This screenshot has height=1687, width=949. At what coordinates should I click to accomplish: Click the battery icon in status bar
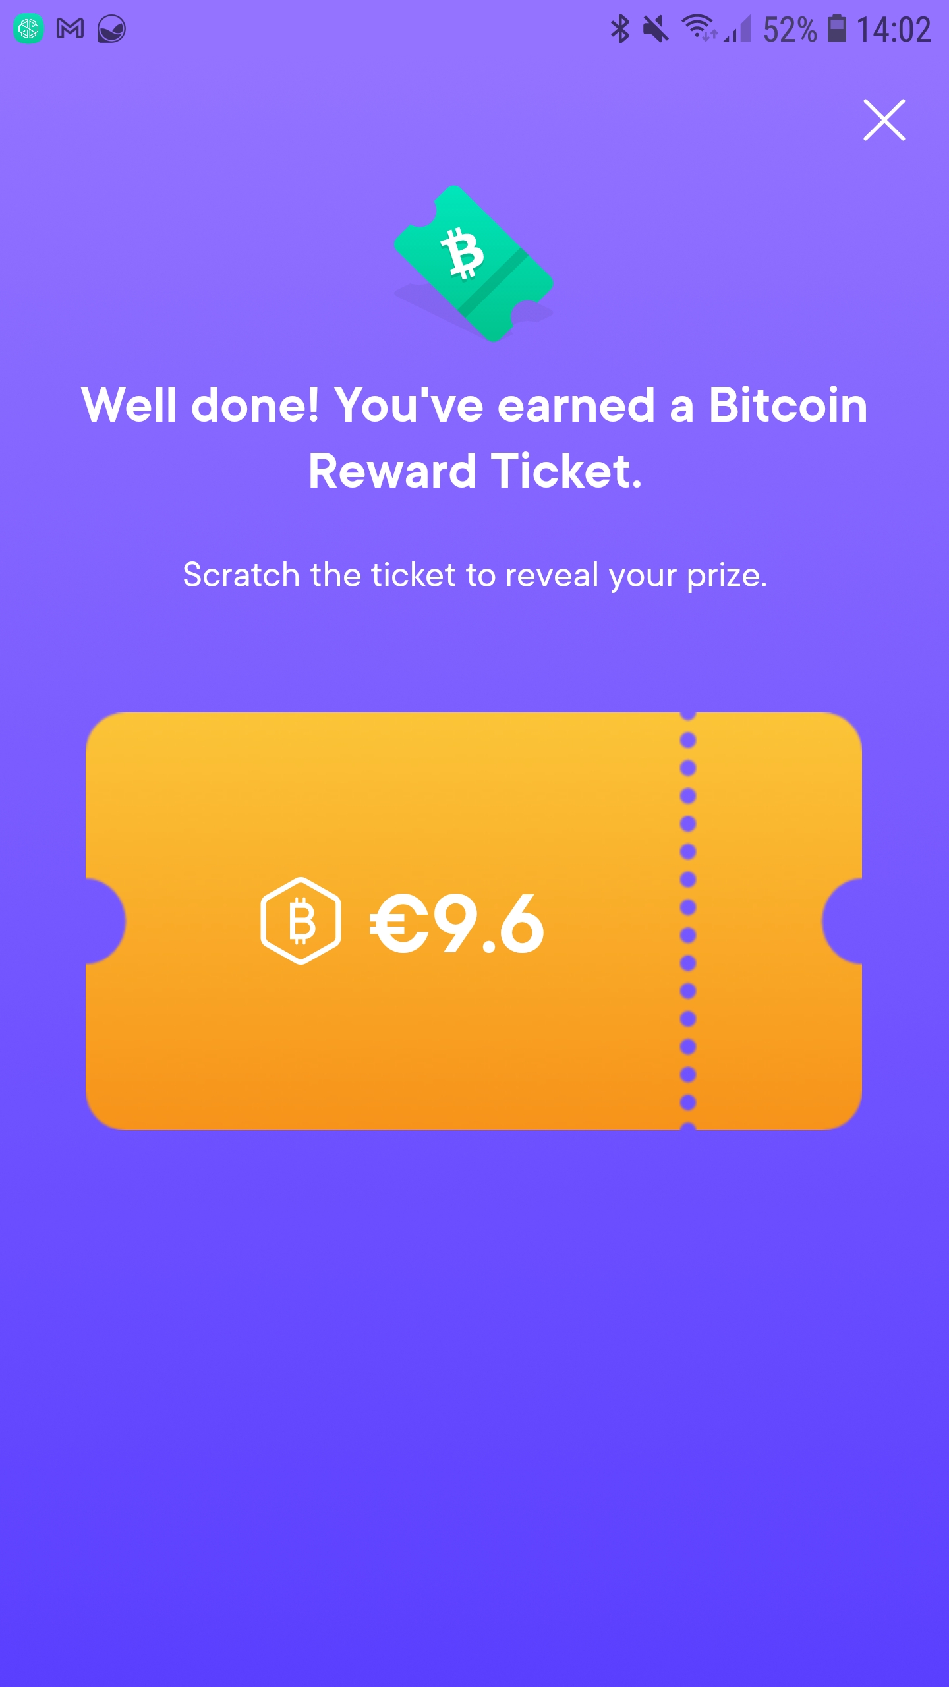coord(837,29)
